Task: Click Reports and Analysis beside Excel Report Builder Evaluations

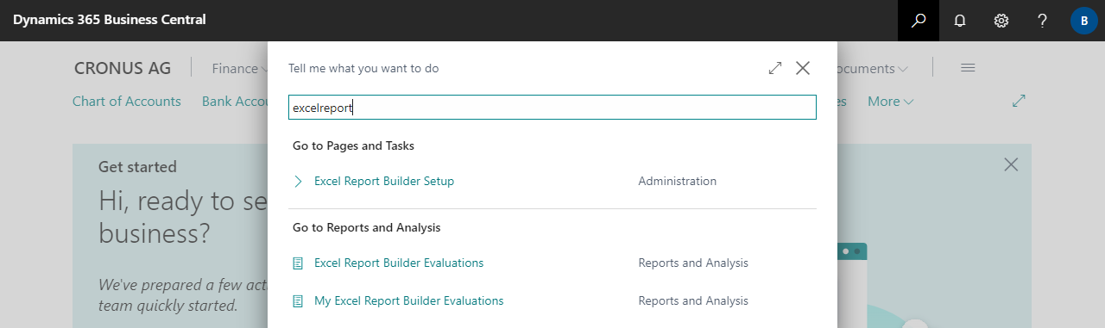Action: (693, 263)
